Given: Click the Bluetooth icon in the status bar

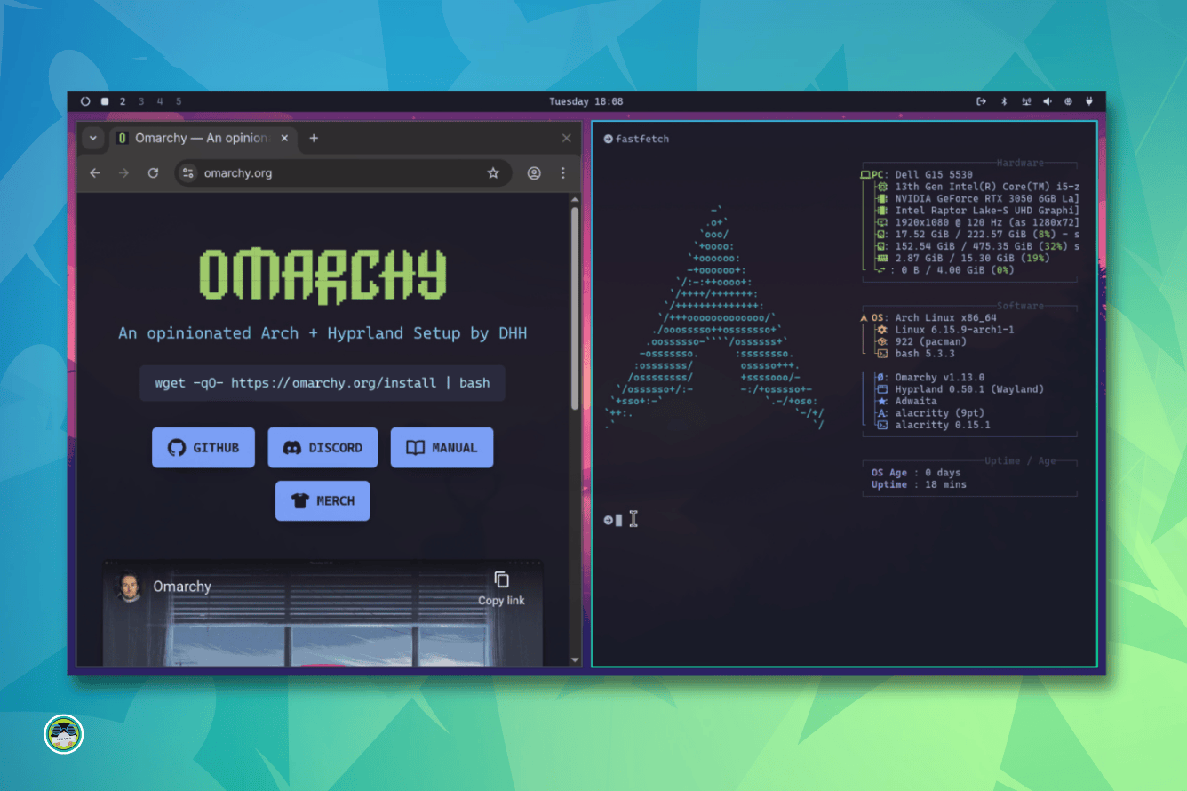Looking at the screenshot, I should click(1004, 101).
